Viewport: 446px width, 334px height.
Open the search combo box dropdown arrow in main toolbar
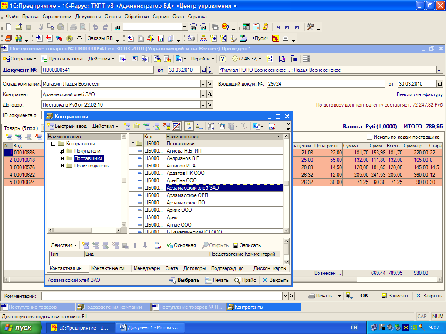[x=185, y=27]
